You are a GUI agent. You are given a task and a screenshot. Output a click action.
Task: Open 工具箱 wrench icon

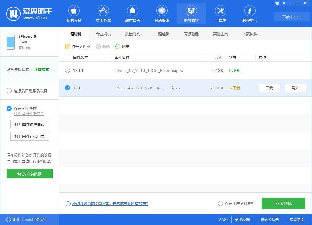(221, 11)
